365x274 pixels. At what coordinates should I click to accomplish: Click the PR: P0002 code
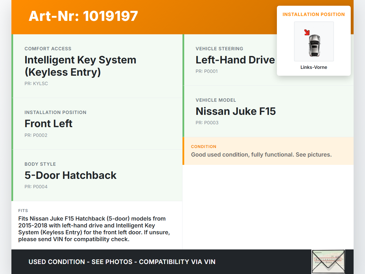(36, 135)
